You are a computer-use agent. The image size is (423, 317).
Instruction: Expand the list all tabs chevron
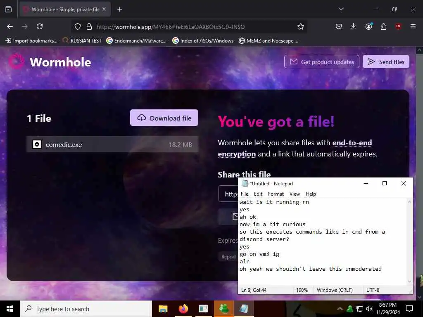pos(341,9)
